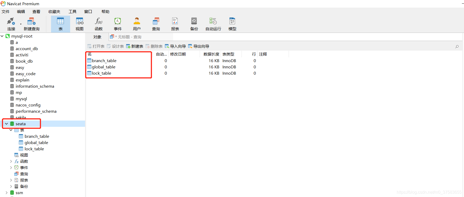
Task: Select branch_table in the left tree
Action: pos(37,136)
